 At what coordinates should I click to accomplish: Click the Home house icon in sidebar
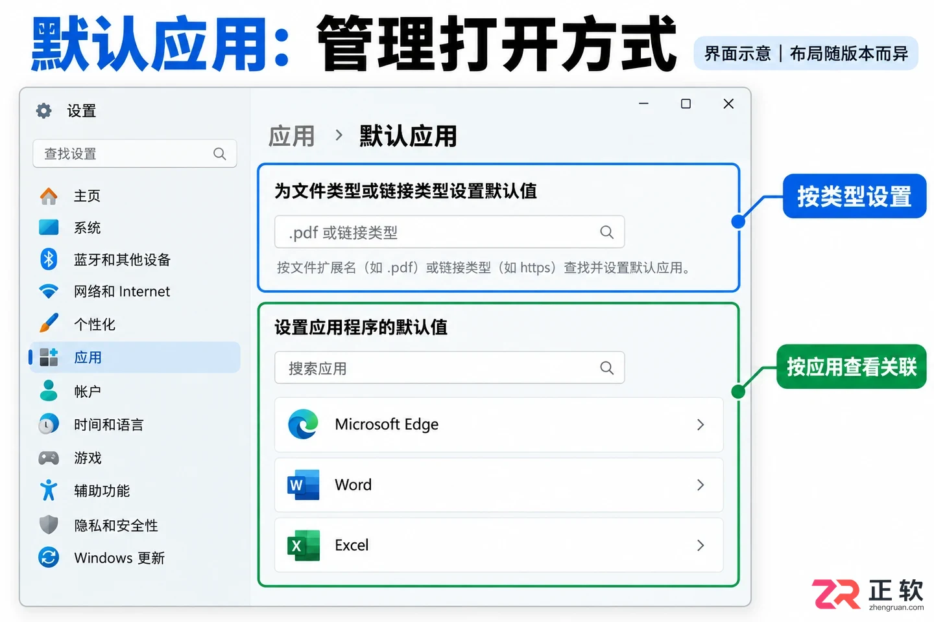point(49,196)
